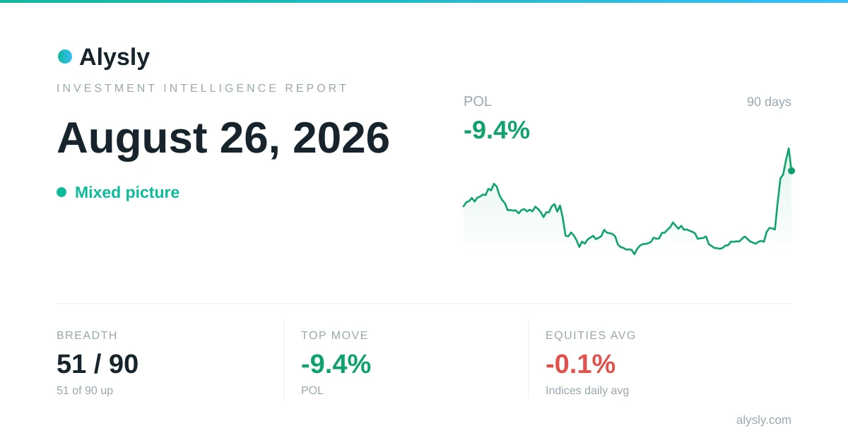Click the green Mixed picture status dot
Viewport: 848px width, 445px height.
61,192
